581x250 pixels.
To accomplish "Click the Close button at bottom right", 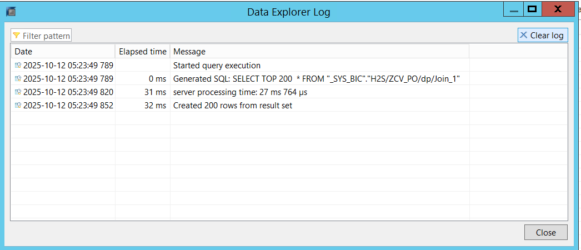I will 545,232.
